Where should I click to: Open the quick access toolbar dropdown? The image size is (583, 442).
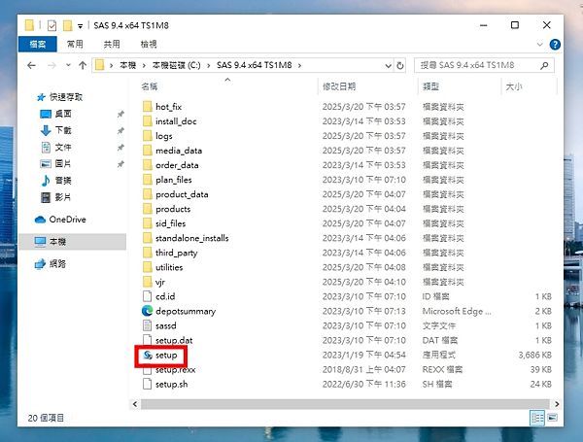(79, 24)
